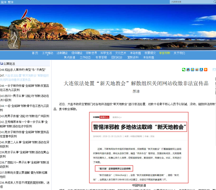The width and height of the screenshot is (216, 190).
Task: Open sidebar article 241 about 宜春市获刑
Action: coord(25,134)
